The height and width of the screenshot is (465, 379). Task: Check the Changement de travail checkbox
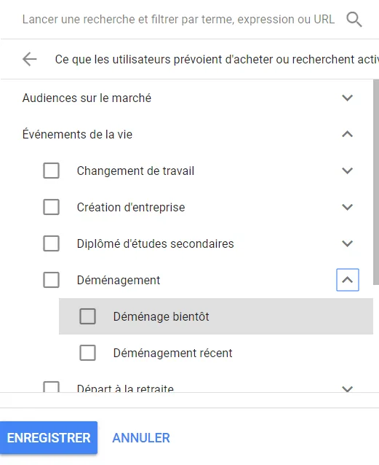click(x=51, y=171)
